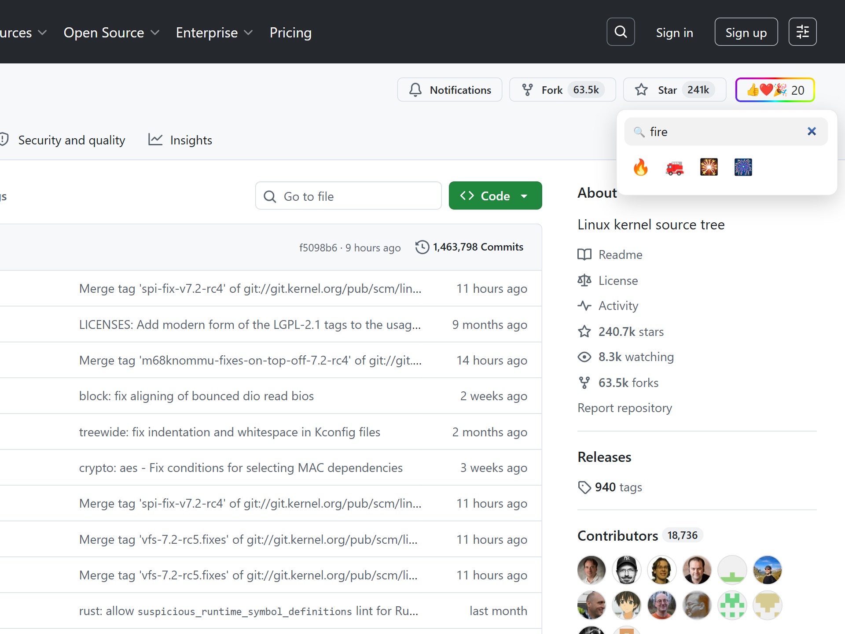This screenshot has width=845, height=634.
Task: Open the treewide Kconfig whitespace commit
Action: tap(230, 432)
